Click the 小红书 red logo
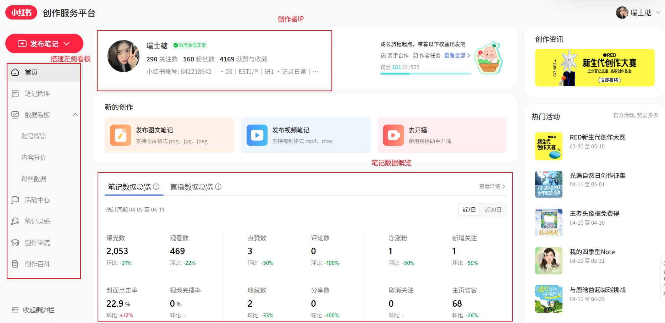Viewport: 665px width, 323px height. [21, 13]
